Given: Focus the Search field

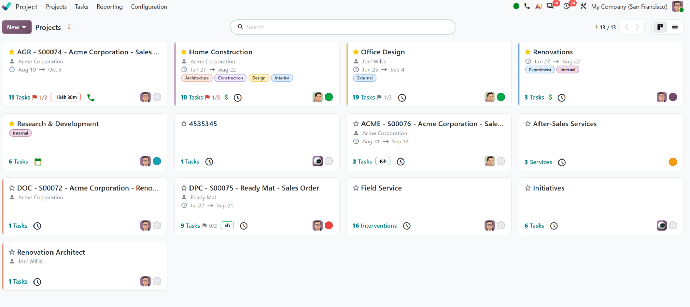Looking at the screenshot, I should (x=343, y=27).
